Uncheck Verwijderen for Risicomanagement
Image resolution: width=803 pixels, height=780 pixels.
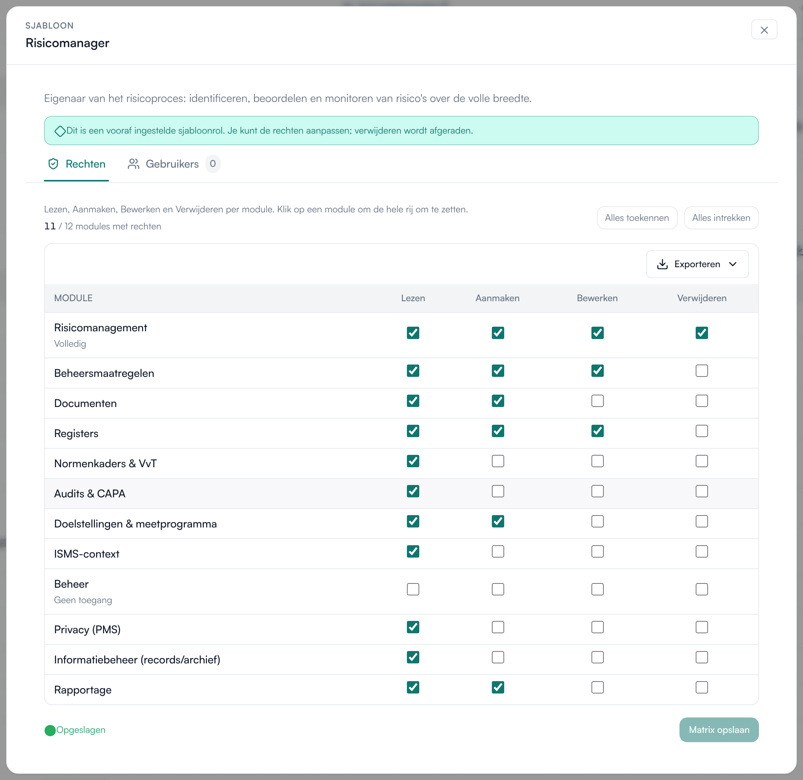click(701, 333)
